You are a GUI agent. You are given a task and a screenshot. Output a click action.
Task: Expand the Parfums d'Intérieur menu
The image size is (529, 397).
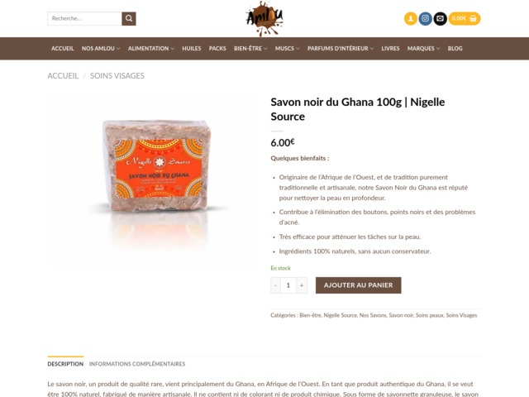pyautogui.click(x=341, y=49)
